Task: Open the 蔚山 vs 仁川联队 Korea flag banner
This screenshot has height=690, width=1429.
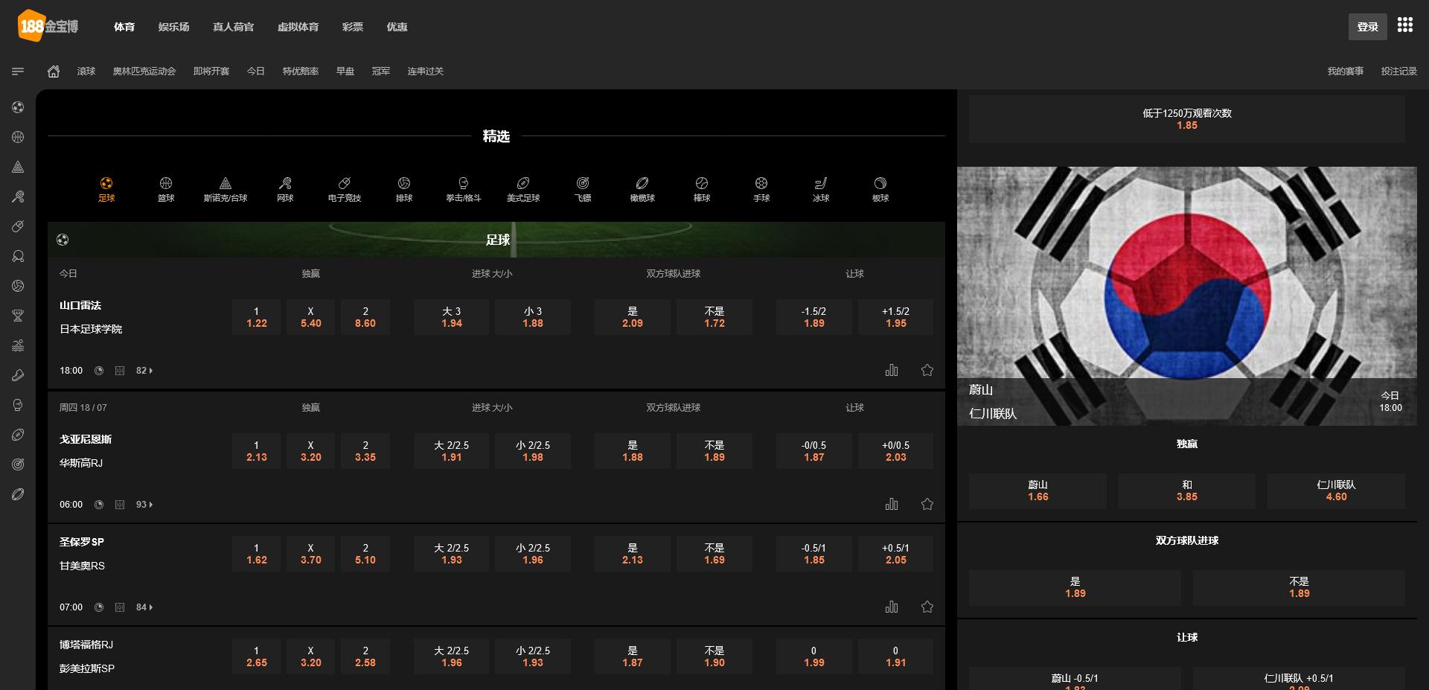Action: 1187,296
